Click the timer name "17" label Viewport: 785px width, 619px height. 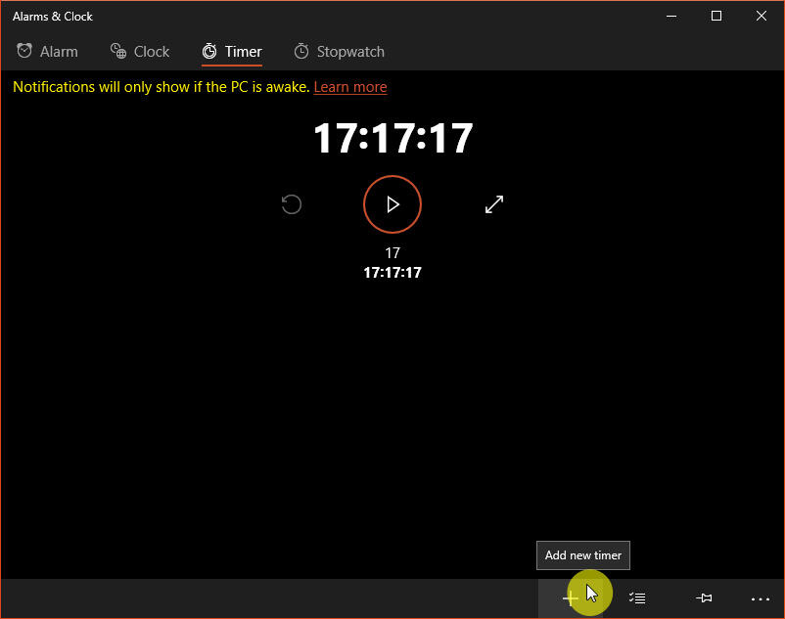(x=392, y=253)
